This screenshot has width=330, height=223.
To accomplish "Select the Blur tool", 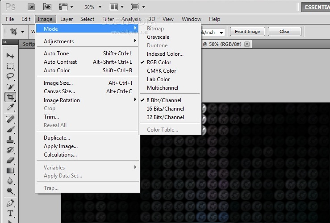I will (x=10, y=181).
